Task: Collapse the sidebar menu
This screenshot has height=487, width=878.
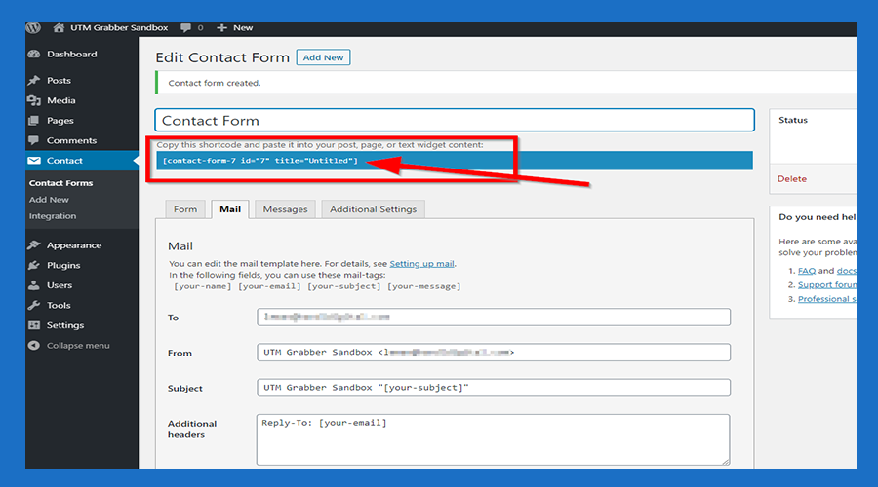Action: click(x=77, y=346)
